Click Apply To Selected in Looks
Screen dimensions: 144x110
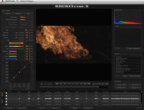click(x=134, y=49)
